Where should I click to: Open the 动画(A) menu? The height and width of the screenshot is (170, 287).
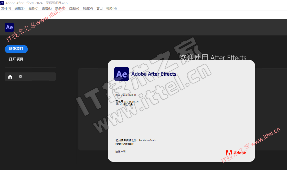(74, 8)
